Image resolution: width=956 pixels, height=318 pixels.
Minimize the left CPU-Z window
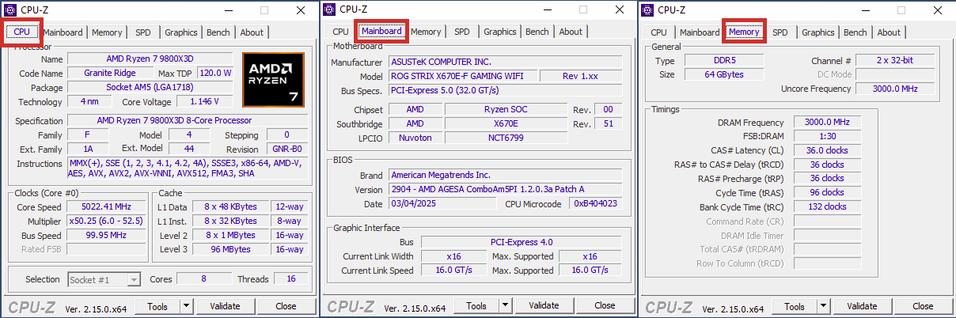click(x=228, y=10)
